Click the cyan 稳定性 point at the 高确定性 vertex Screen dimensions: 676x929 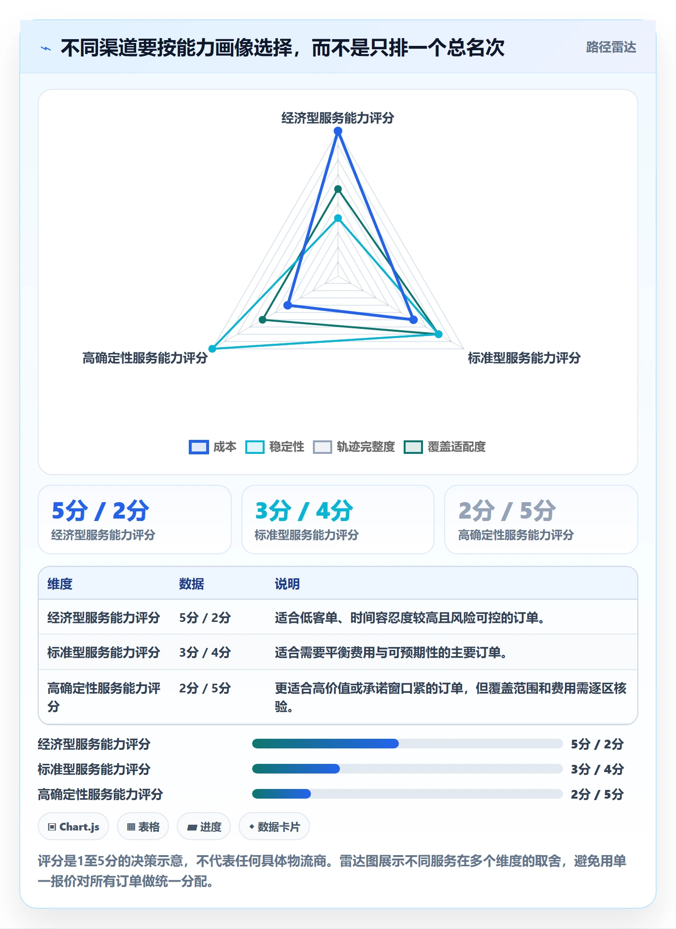click(x=212, y=349)
